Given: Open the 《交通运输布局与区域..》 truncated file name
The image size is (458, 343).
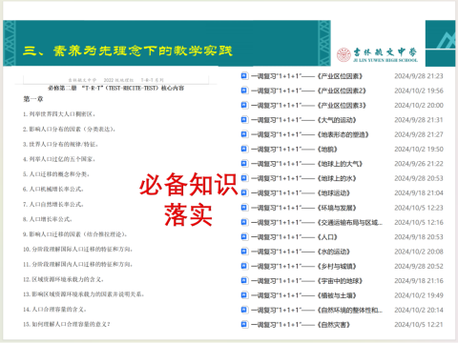Looking at the screenshot, I should click(x=317, y=222).
